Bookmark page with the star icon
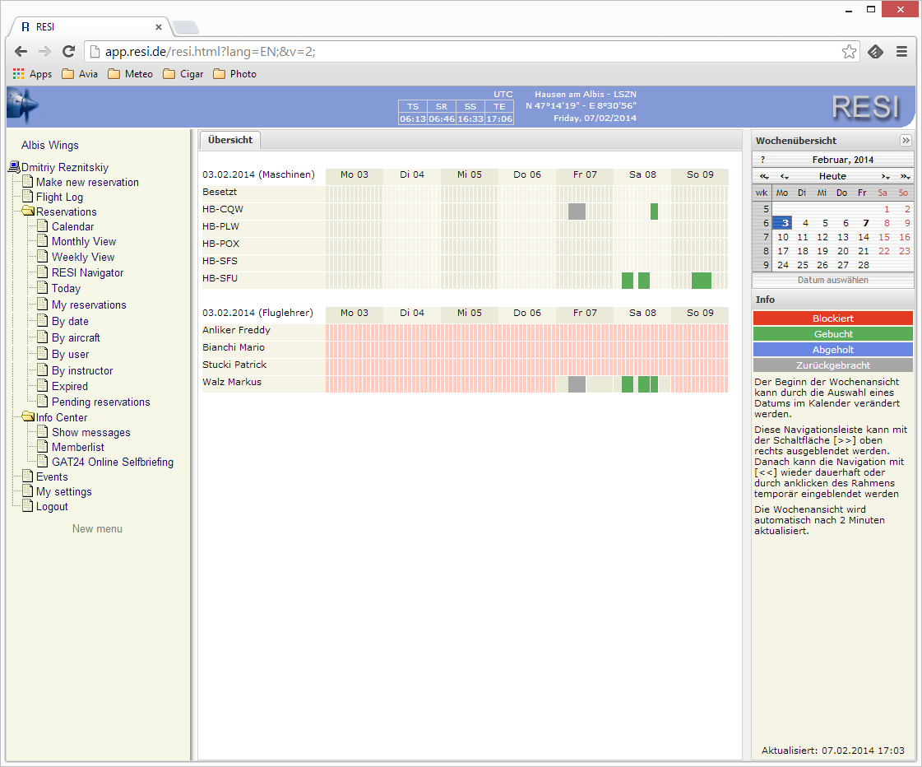Screen dimensions: 922x767 pyautogui.click(x=849, y=52)
